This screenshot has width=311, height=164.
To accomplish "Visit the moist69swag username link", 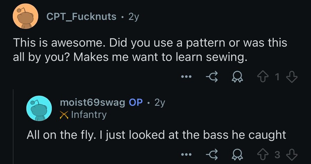I will (92, 102).
